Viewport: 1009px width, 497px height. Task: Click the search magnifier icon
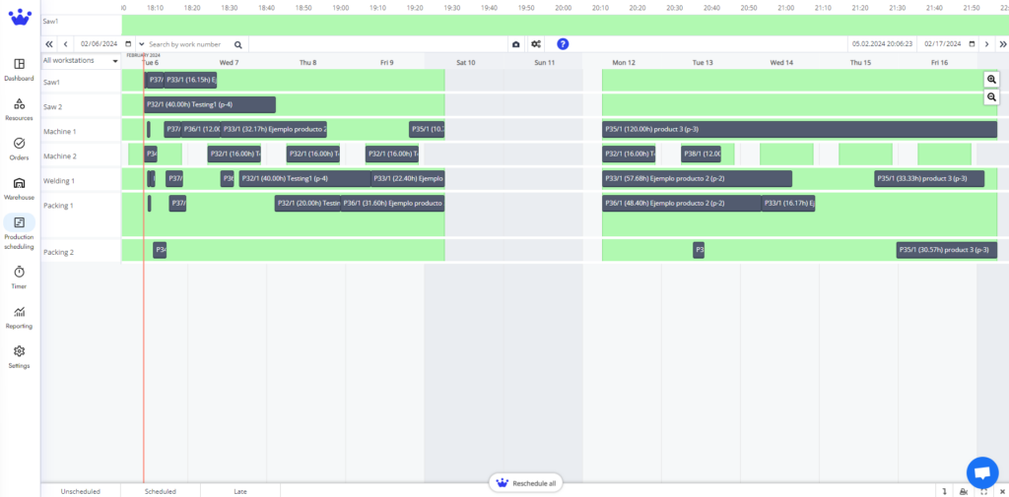coord(238,44)
